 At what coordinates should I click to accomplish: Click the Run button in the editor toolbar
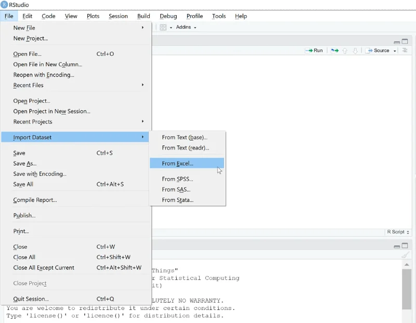click(314, 51)
